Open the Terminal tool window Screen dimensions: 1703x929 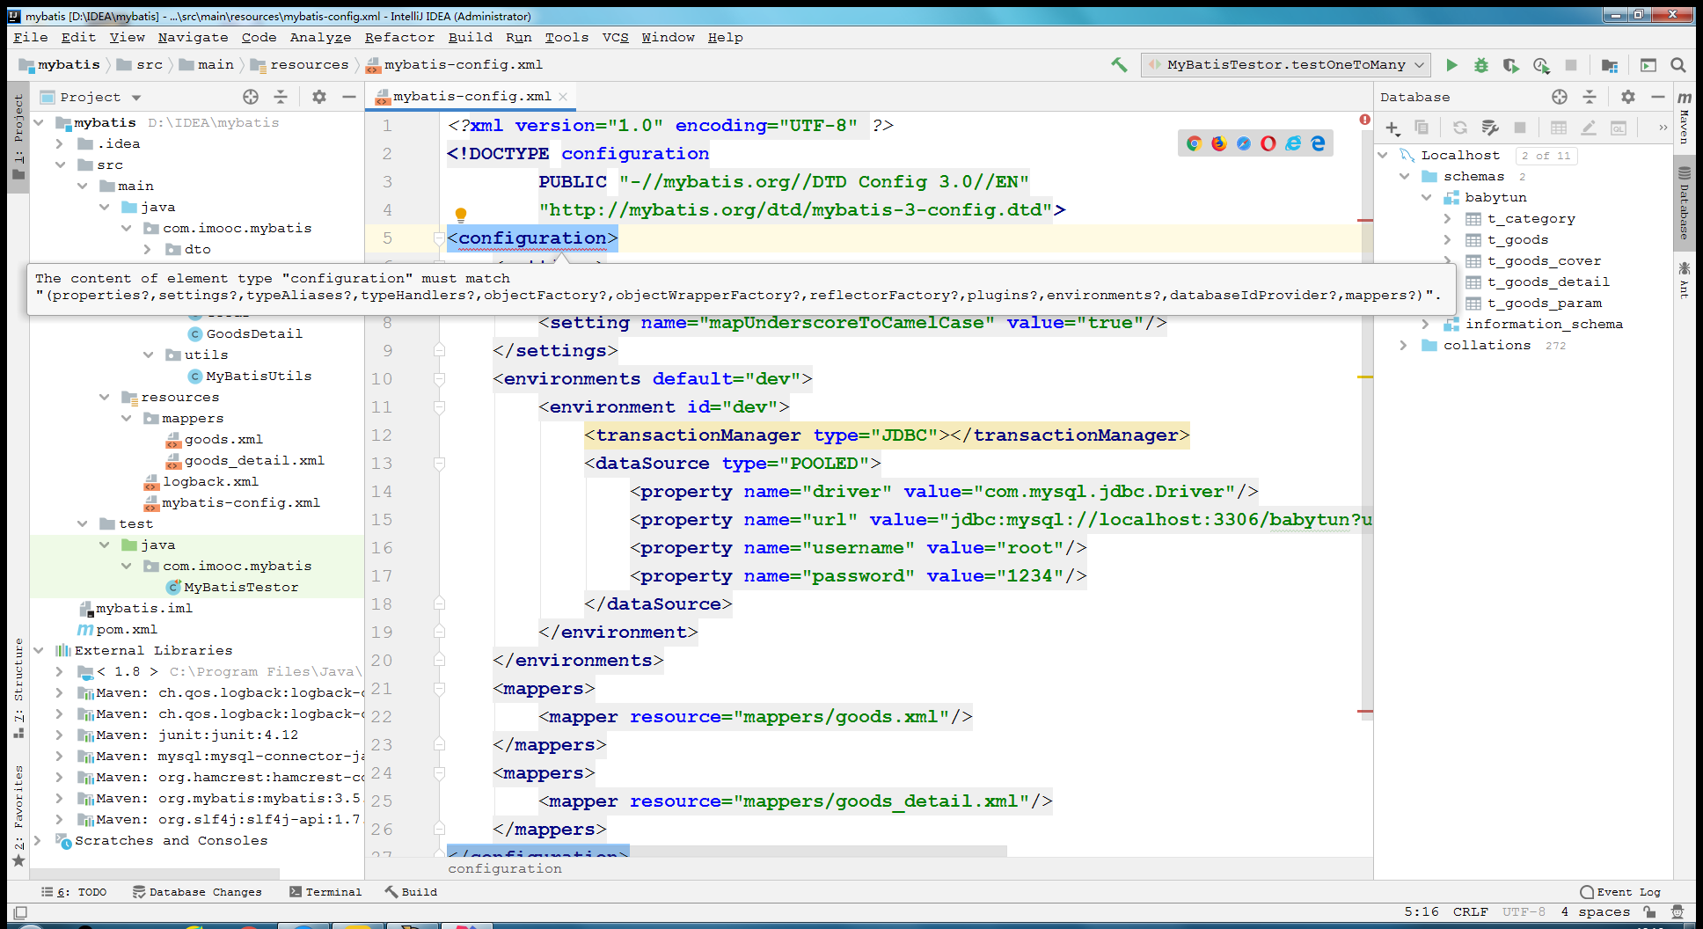pos(325,892)
